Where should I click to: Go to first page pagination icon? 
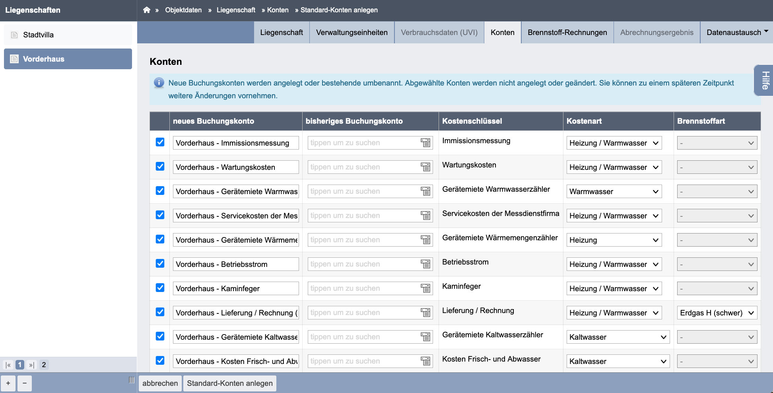pos(8,365)
